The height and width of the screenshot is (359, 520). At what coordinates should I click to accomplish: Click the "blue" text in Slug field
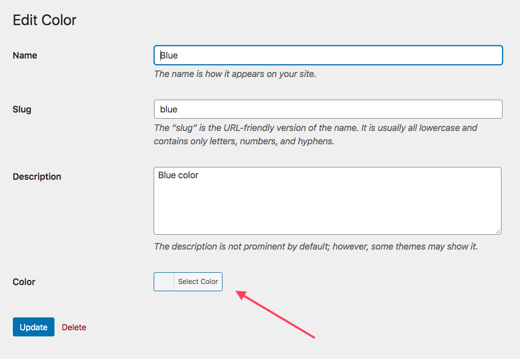point(169,109)
